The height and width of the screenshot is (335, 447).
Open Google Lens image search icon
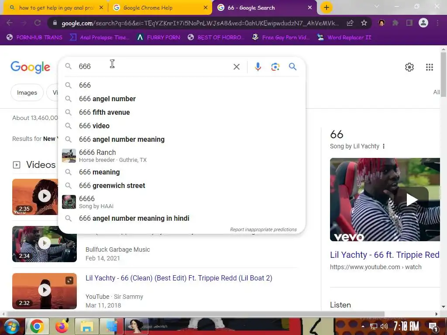275,67
